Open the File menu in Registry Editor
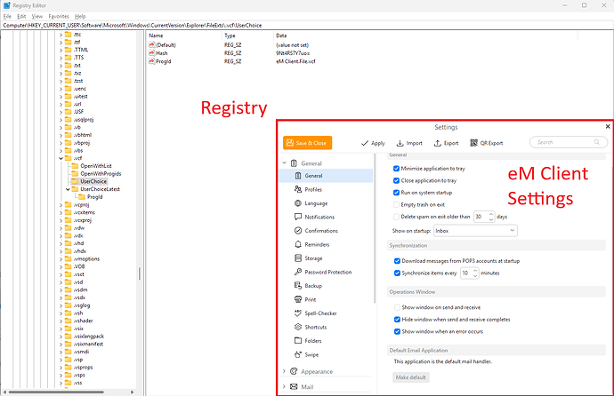This screenshot has width=614, height=396. coord(7,16)
